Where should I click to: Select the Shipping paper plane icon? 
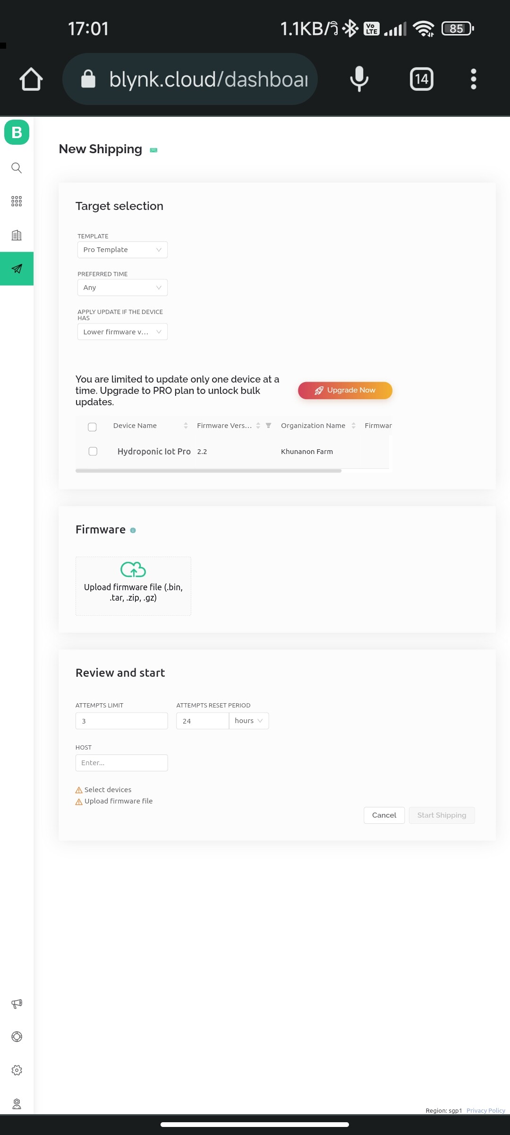point(17,268)
